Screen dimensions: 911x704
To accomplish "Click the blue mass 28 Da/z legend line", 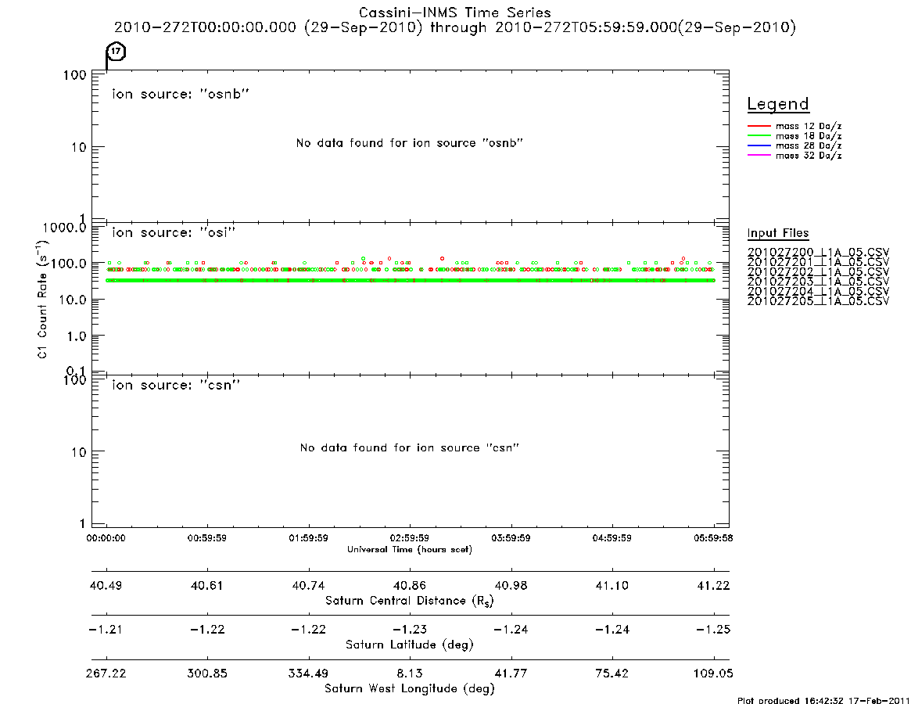I will coord(759,146).
